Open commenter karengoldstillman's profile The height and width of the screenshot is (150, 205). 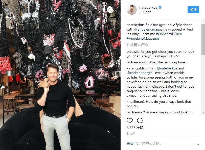141,68
